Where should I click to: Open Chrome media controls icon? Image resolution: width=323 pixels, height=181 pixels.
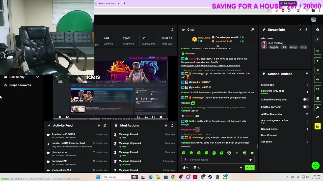pos(307,11)
